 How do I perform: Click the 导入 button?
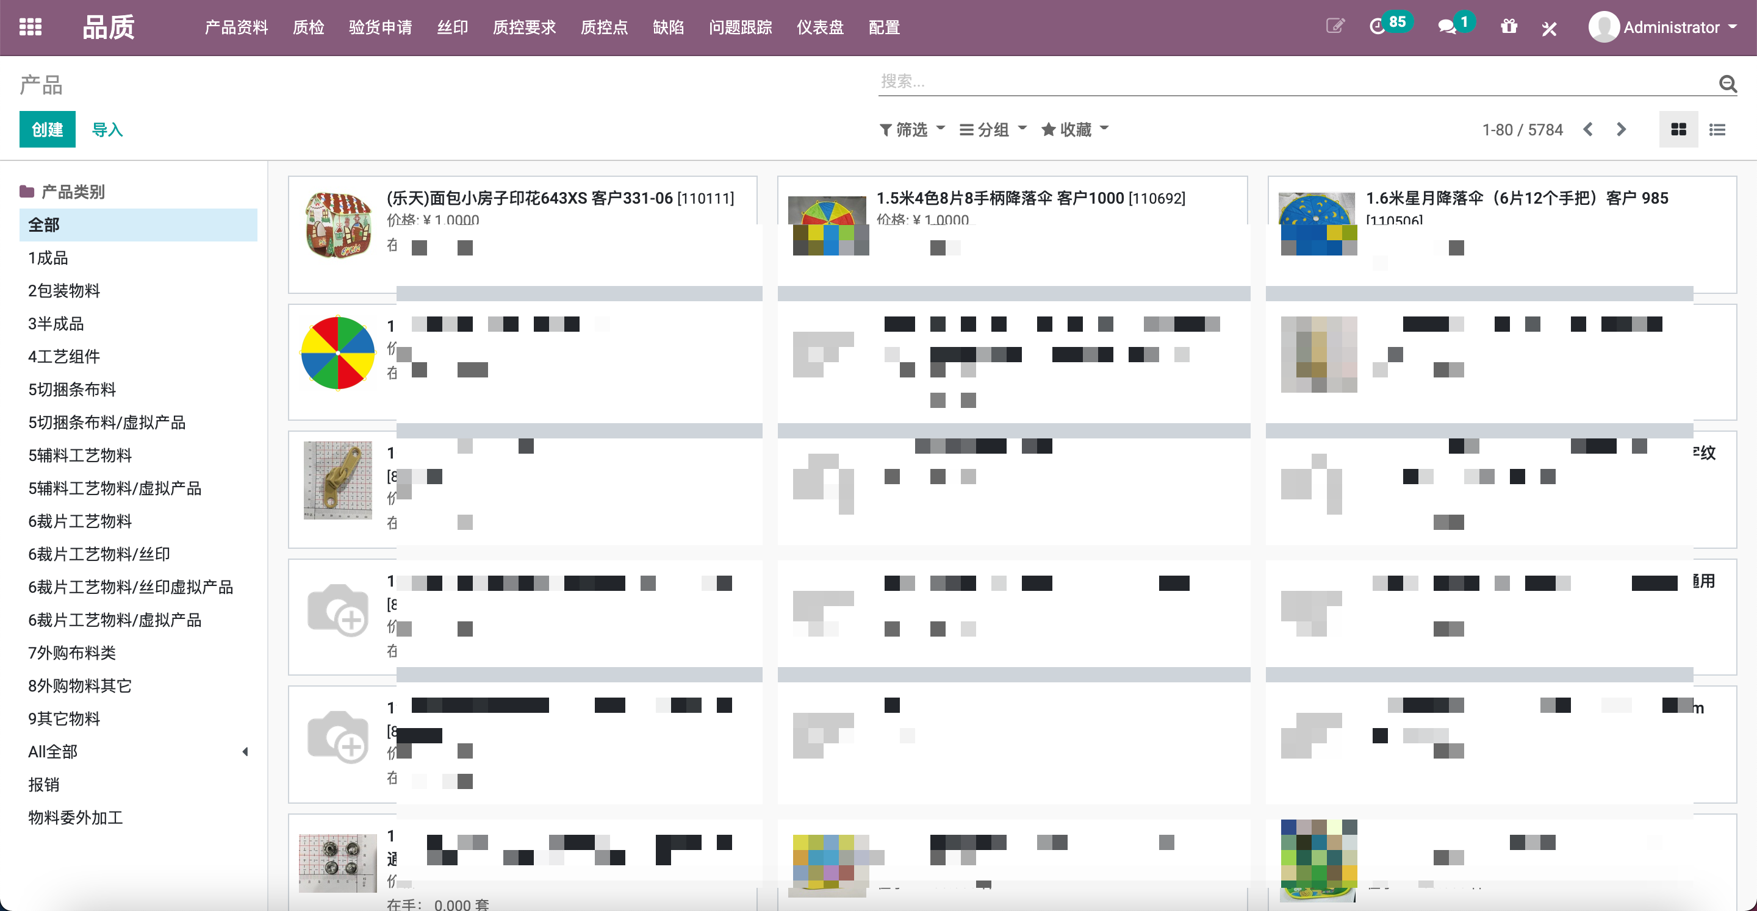click(x=107, y=129)
